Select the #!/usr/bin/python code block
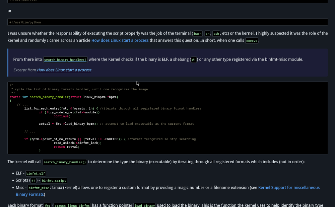This screenshot has height=207, width=335. (167, 22)
